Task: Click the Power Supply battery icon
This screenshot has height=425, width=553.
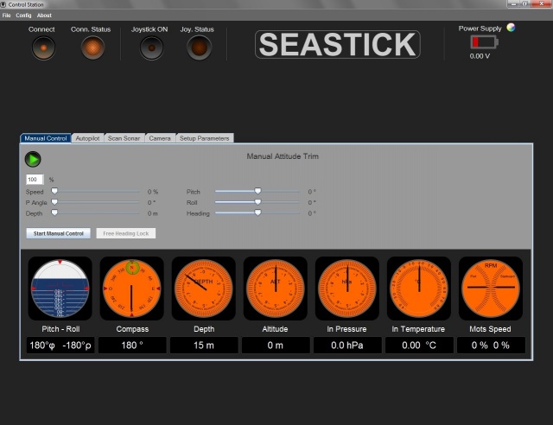Action: coord(480,42)
